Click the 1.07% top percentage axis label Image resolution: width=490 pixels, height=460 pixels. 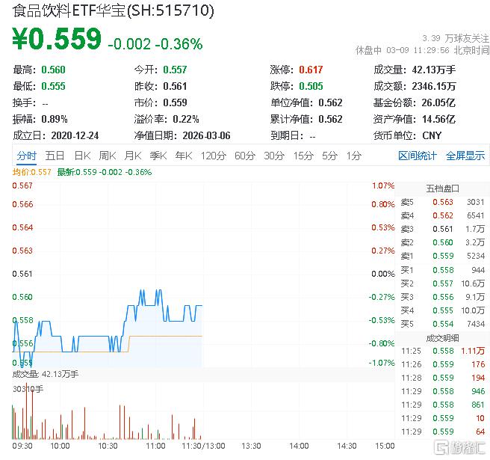coord(383,186)
